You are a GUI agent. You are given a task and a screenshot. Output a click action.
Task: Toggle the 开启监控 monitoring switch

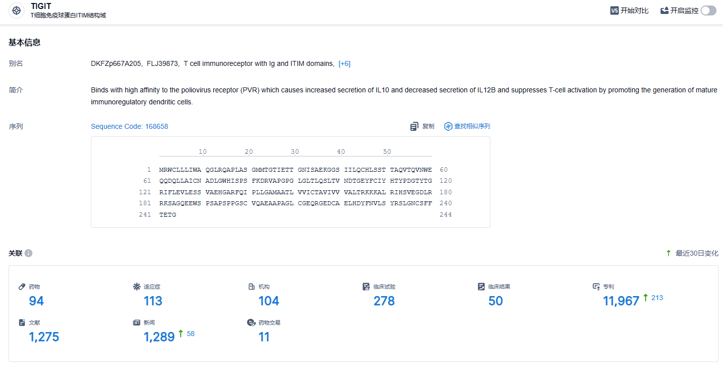708,10
